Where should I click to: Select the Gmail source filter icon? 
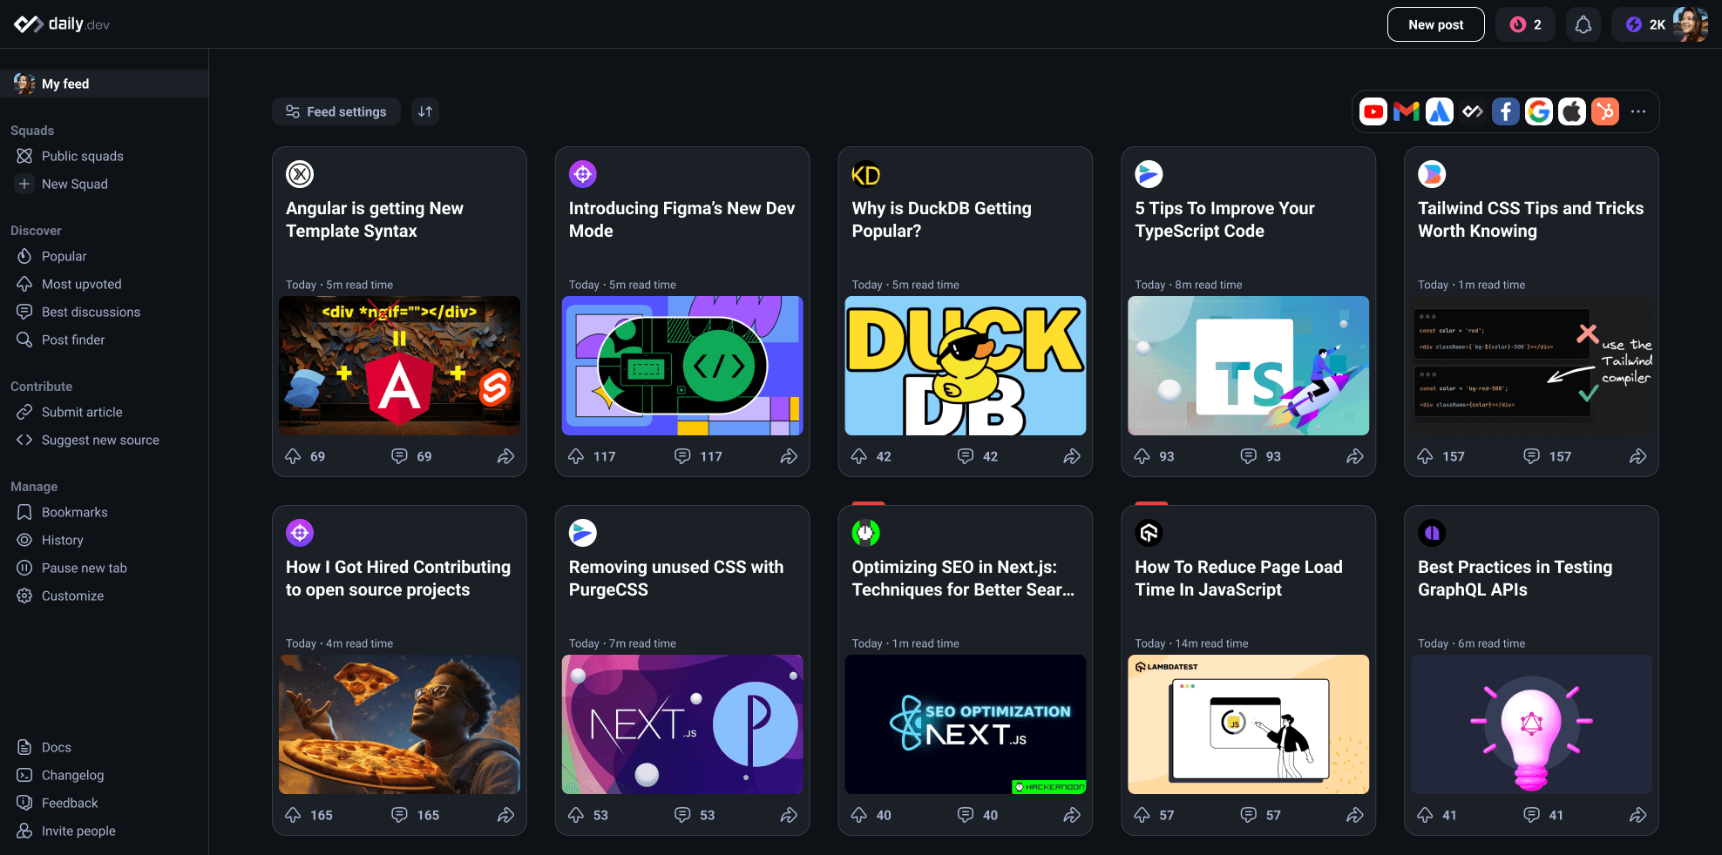pos(1406,111)
